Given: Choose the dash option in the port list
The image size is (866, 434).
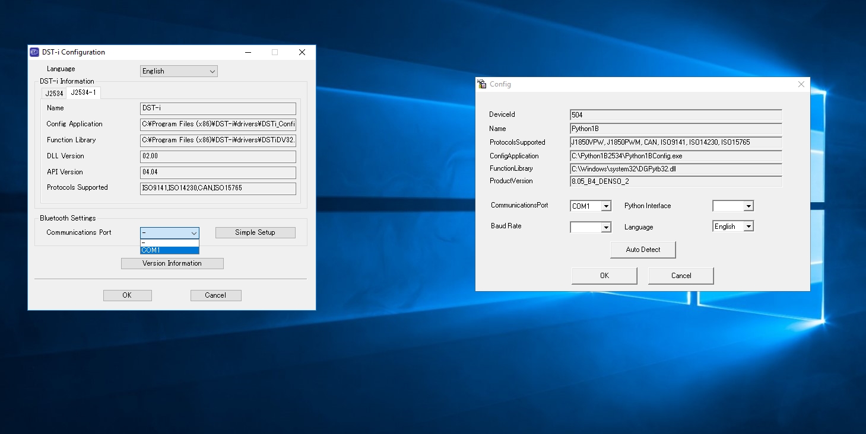Looking at the screenshot, I should [169, 242].
